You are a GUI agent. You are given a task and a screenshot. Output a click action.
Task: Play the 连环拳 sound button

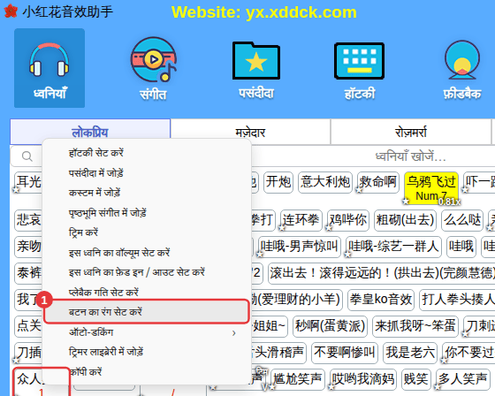[x=301, y=220]
